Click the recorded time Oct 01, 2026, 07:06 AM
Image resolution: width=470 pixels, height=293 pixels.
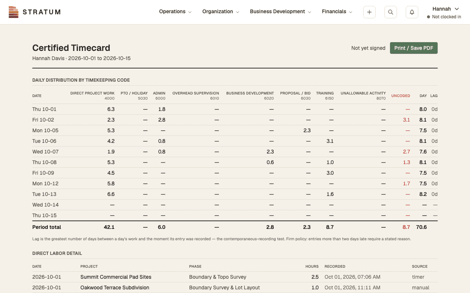352,277
